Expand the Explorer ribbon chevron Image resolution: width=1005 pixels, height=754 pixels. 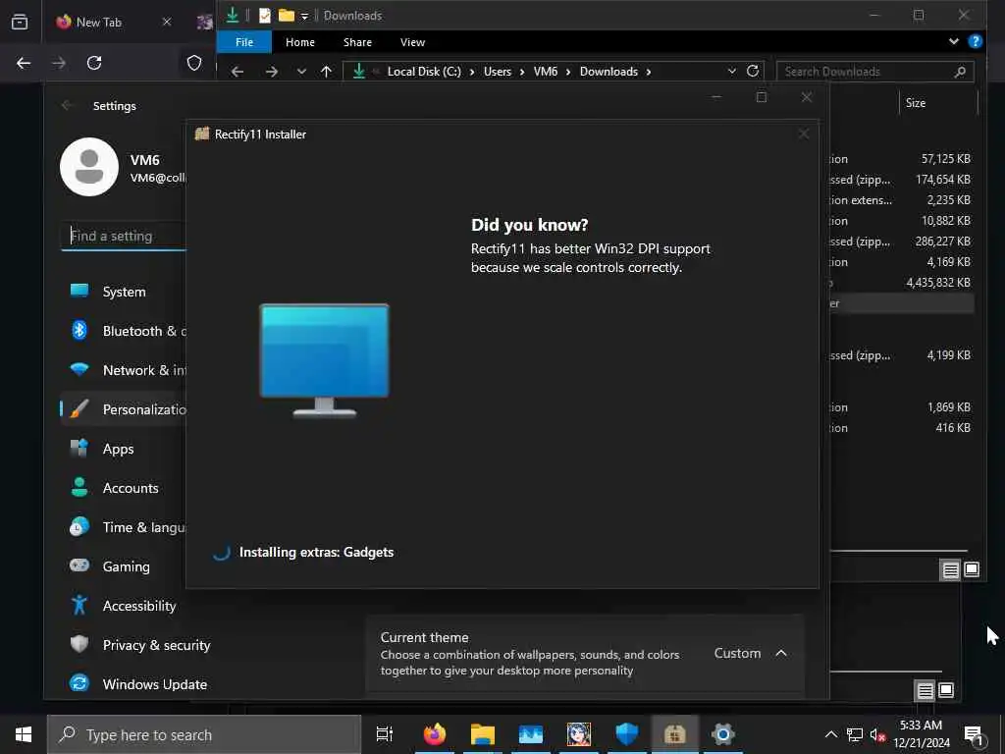tap(953, 41)
